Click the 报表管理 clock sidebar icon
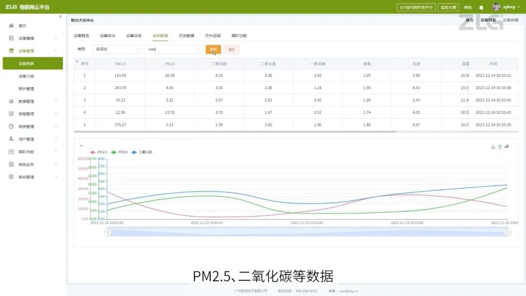This screenshot has width=526, height=296. tap(11, 127)
